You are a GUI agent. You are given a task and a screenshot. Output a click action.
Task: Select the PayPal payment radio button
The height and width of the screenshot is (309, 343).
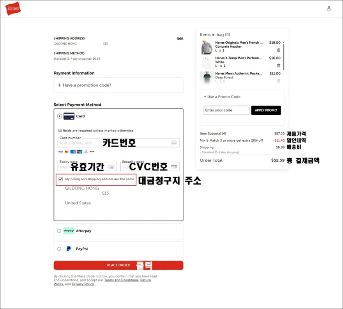click(x=59, y=249)
